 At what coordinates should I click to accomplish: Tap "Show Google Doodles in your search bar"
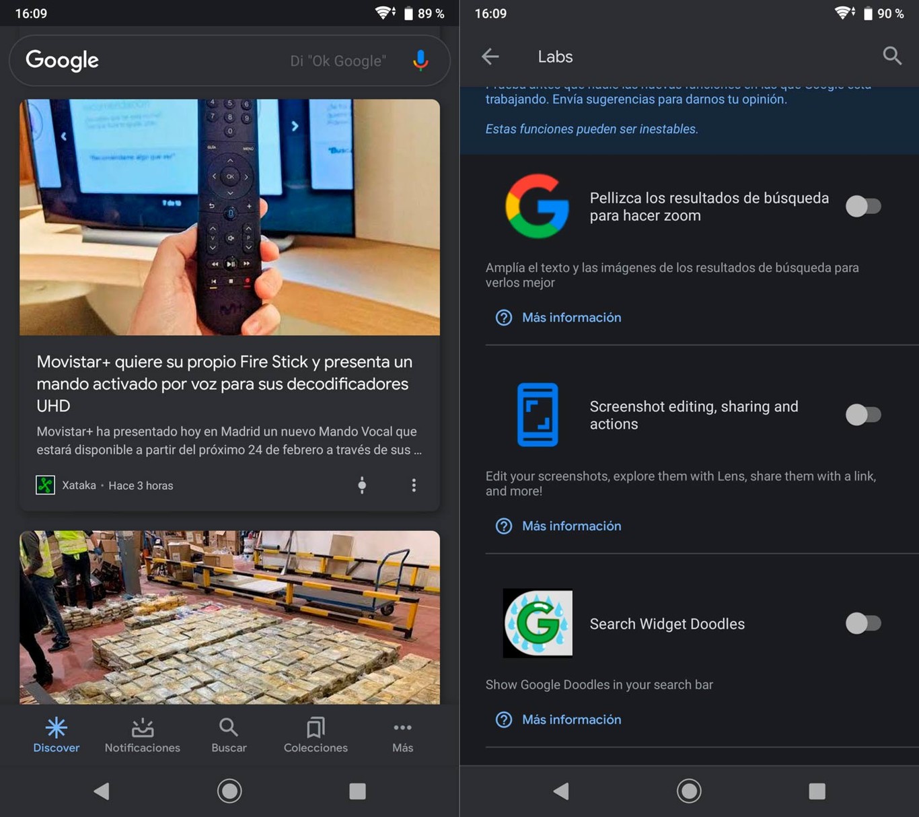(x=599, y=684)
